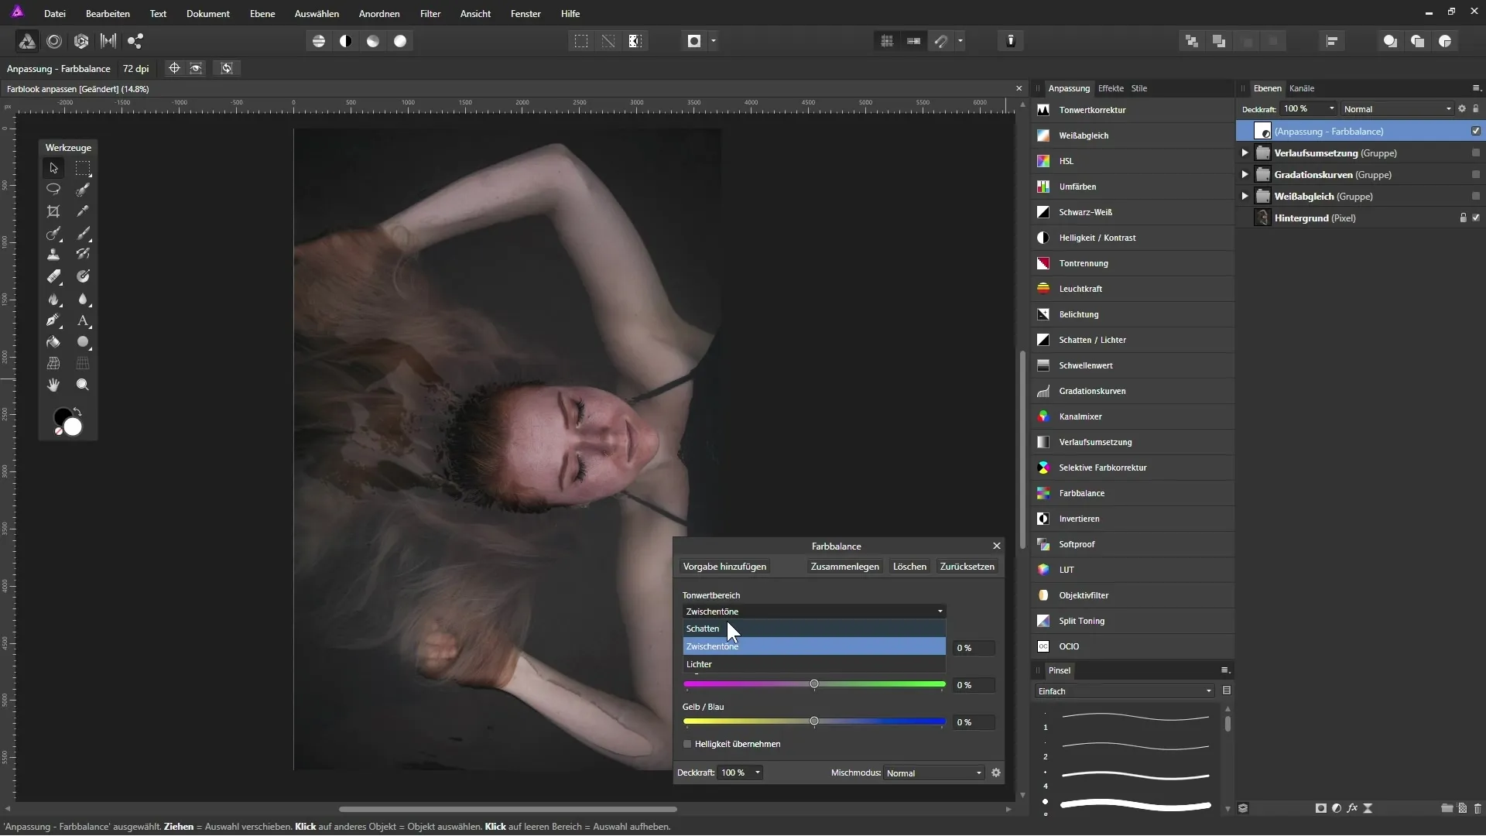The height and width of the screenshot is (836, 1486).
Task: Click Auto Contrast half-circle icon
Action: tap(346, 41)
